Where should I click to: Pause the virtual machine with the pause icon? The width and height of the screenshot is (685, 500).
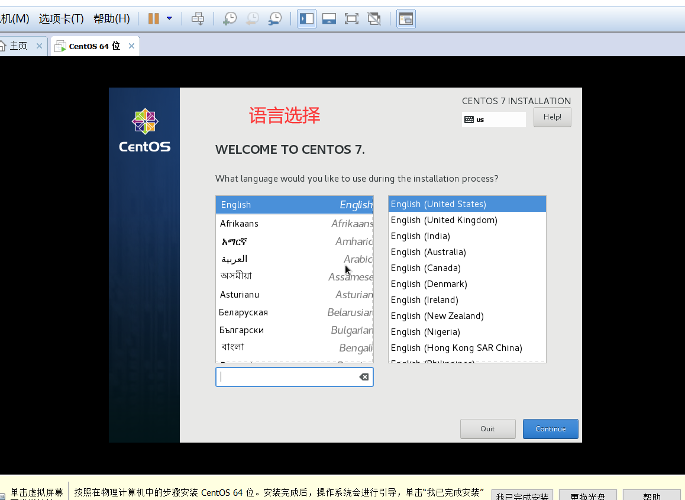click(x=153, y=19)
